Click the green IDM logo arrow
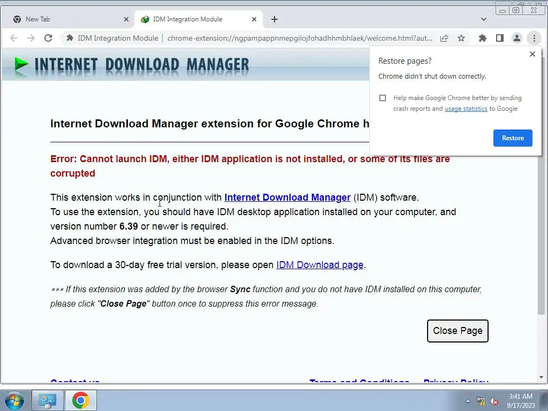The width and height of the screenshot is (548, 411). [21, 65]
